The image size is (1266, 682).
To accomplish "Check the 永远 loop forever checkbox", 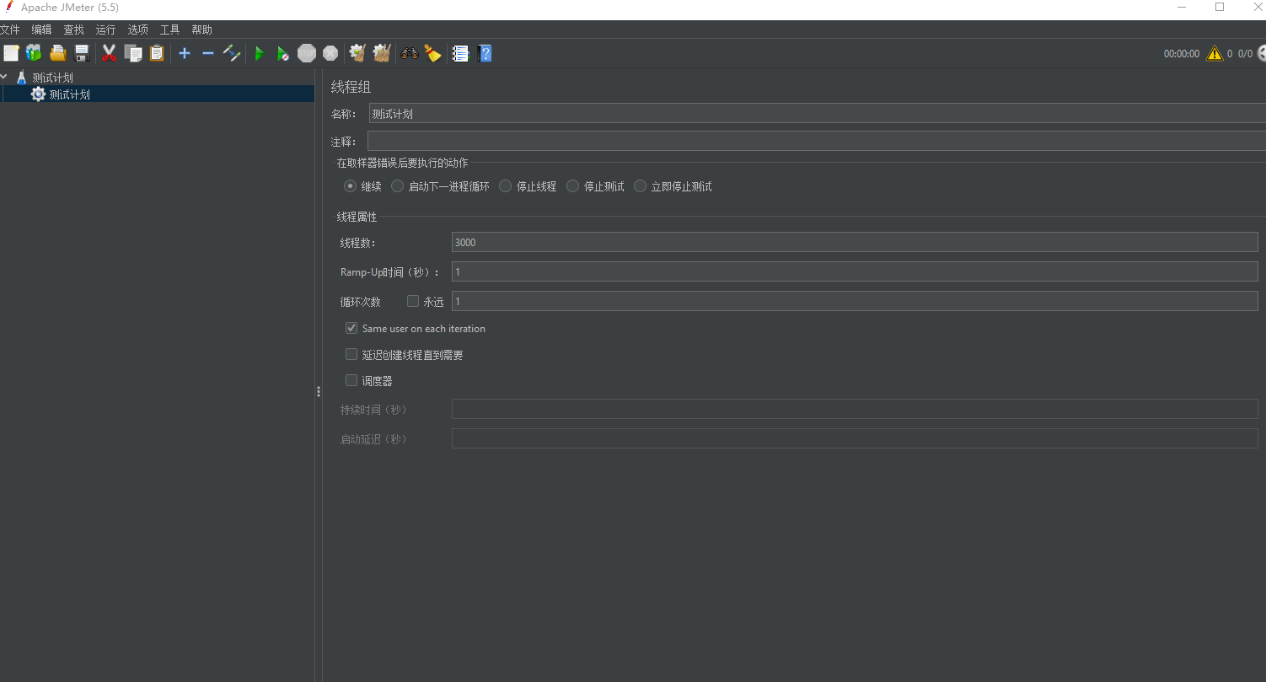I will click(413, 301).
